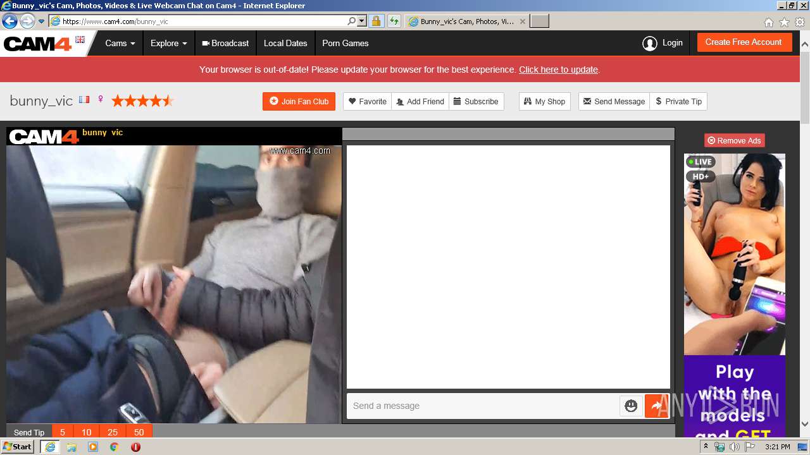The height and width of the screenshot is (455, 810).
Task: Open the recent pages dropdown arrow
Action: [x=42, y=21]
